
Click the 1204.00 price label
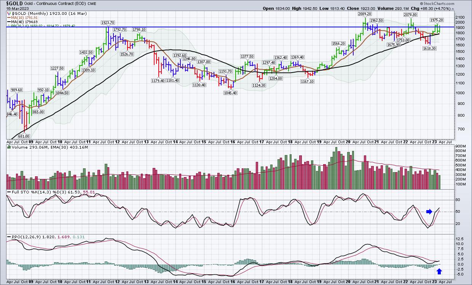tap(276, 79)
